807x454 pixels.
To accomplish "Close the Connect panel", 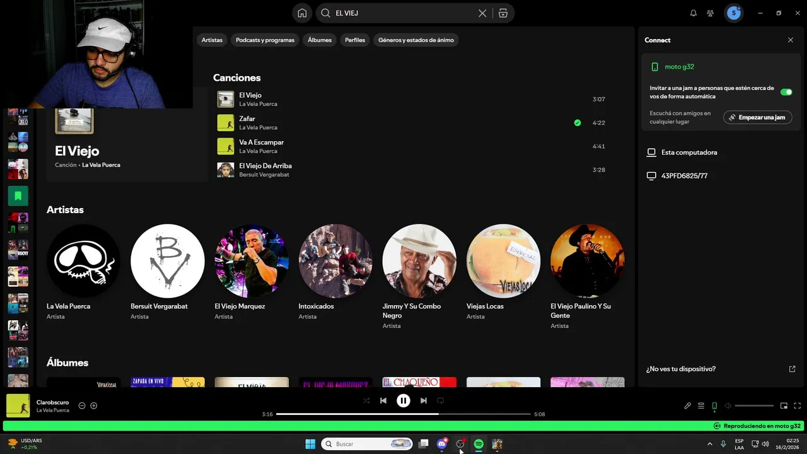I will 791,40.
